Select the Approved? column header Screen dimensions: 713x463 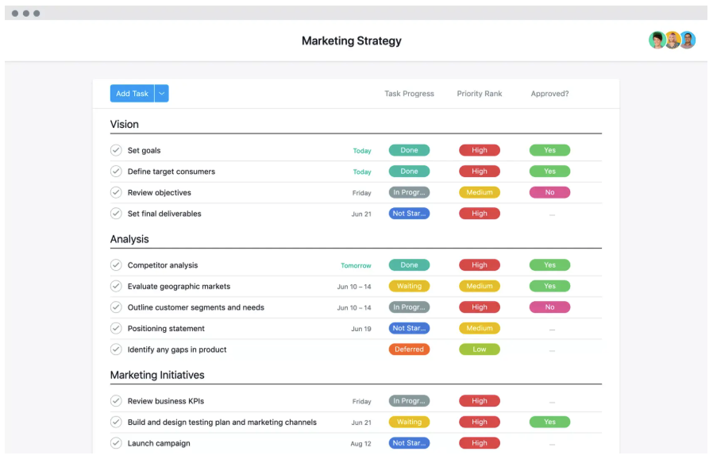click(549, 94)
